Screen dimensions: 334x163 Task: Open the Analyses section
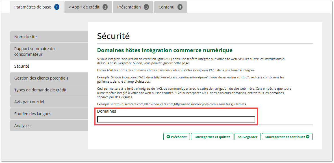click(x=49, y=126)
